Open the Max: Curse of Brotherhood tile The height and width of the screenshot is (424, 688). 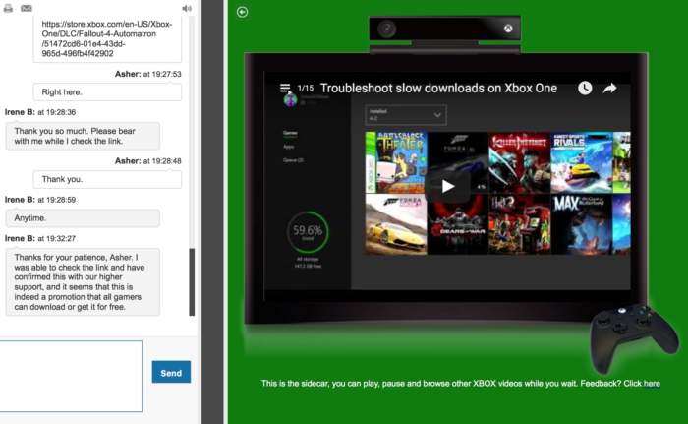point(582,224)
